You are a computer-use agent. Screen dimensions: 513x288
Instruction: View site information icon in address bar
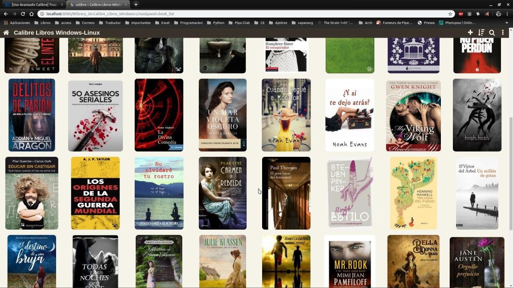(x=42, y=14)
